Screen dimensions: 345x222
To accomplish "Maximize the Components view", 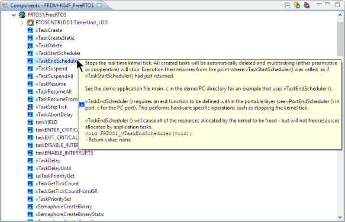I will tap(337, 4).
